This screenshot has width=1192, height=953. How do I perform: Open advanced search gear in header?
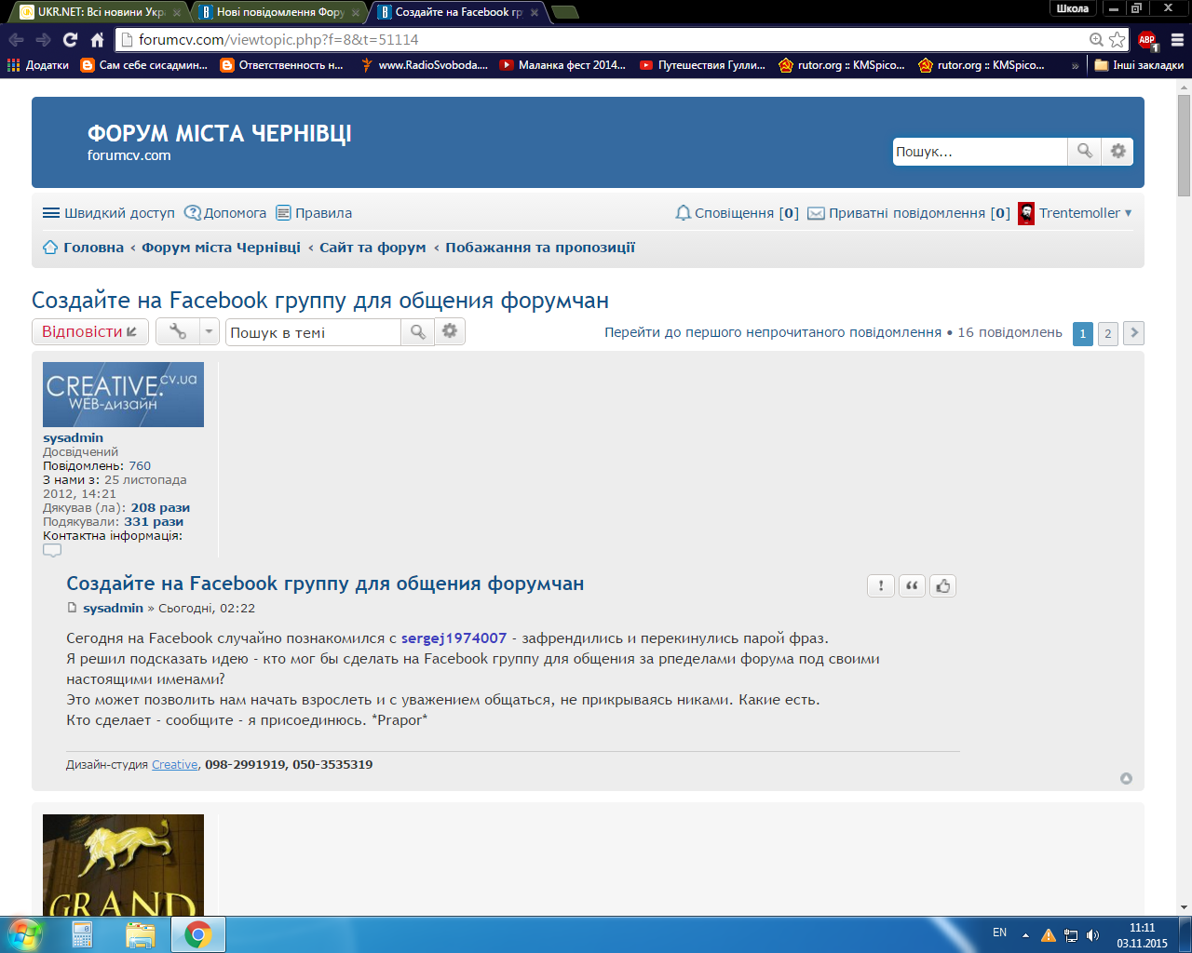1117,151
